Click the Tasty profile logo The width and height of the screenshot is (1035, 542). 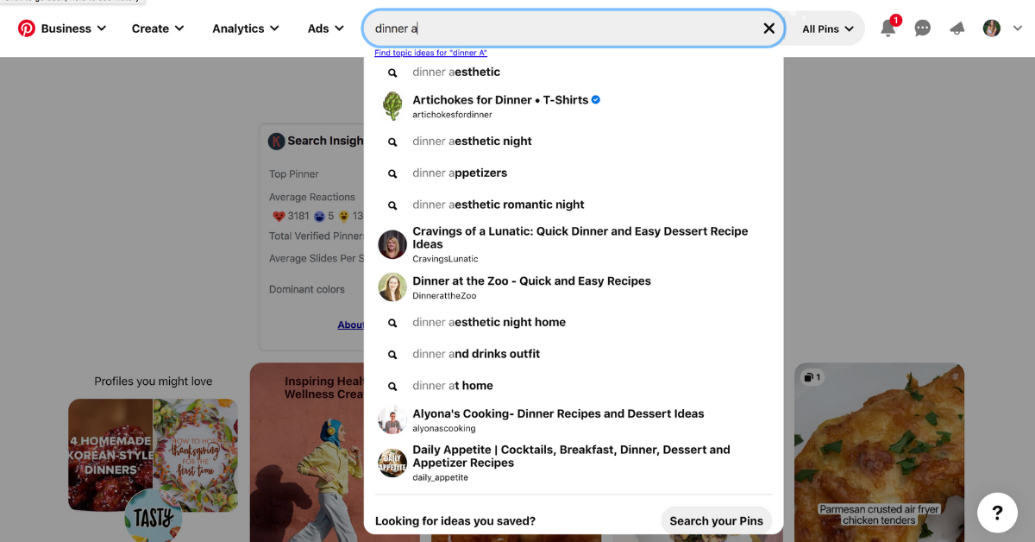point(154,516)
